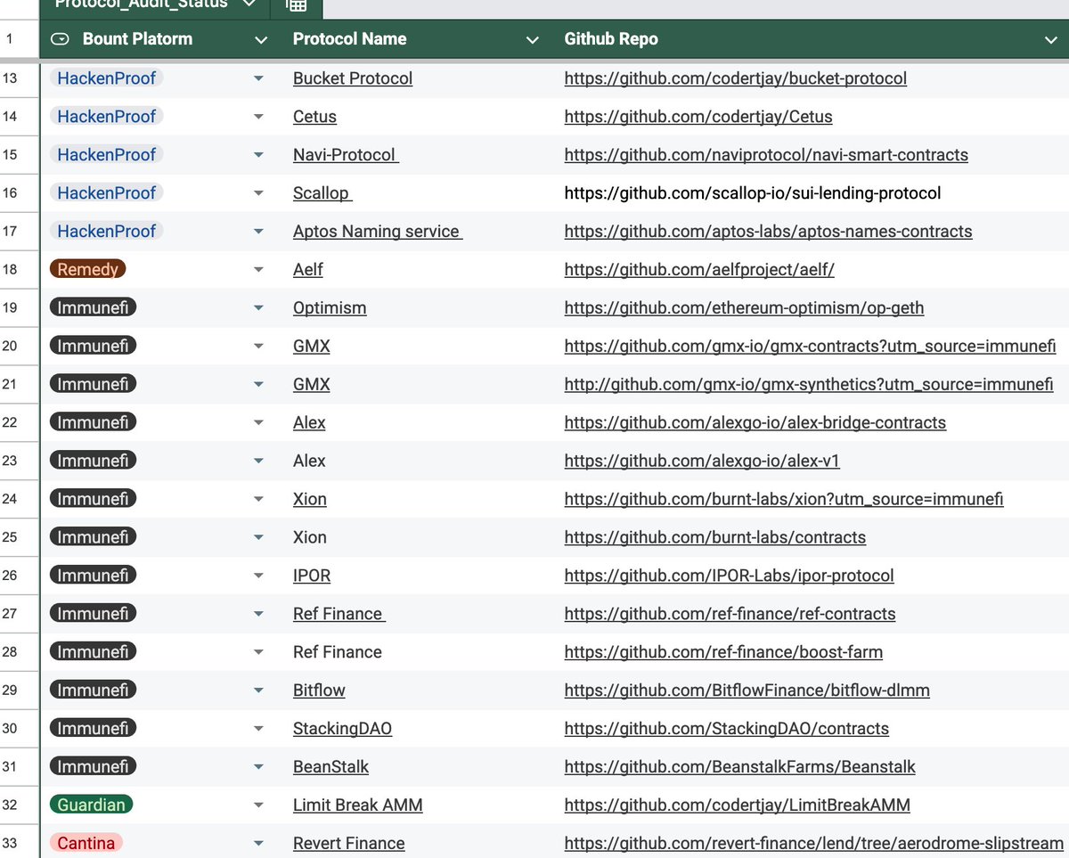Open the aptos-names-contracts GitHub link
Image resolution: width=1069 pixels, height=858 pixels.
[769, 232]
